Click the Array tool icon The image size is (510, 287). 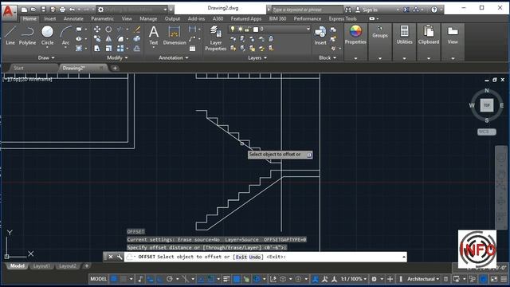[120, 48]
